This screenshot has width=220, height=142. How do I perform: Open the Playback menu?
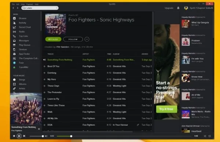(x=30, y=4)
